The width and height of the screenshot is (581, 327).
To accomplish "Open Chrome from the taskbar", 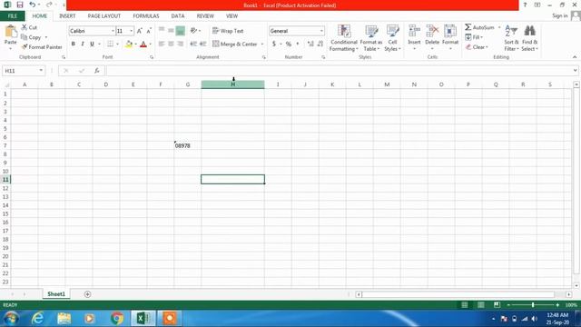I will [117, 318].
